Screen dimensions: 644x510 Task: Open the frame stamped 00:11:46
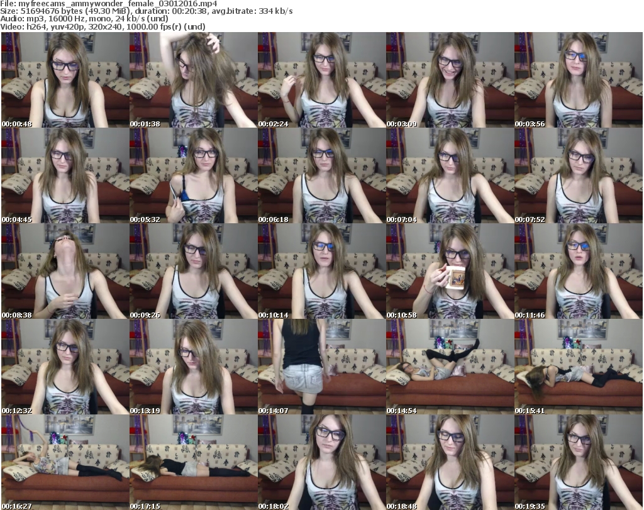(579, 272)
